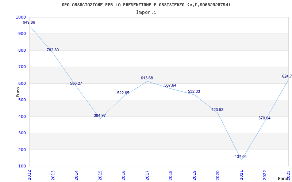This screenshot has height=182, width=292.
Task: Select the Importi subtitle text
Action: tap(146, 12)
